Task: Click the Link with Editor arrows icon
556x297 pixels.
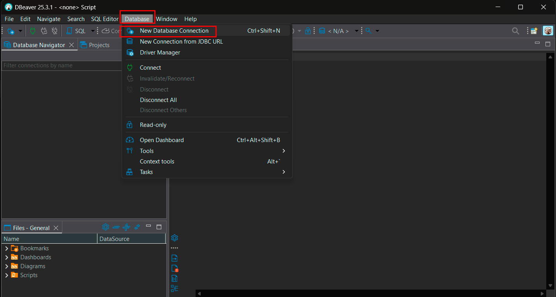Action: (x=137, y=227)
